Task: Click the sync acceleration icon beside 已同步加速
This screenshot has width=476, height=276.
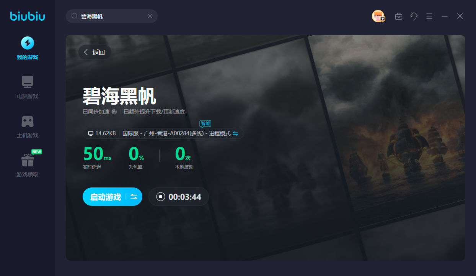Action: 114,112
